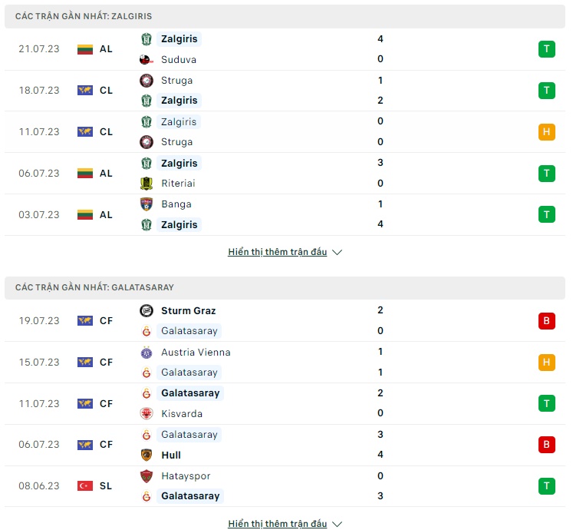573x530 pixels.
Task: Click the Suduva team logo
Action: 147,59
